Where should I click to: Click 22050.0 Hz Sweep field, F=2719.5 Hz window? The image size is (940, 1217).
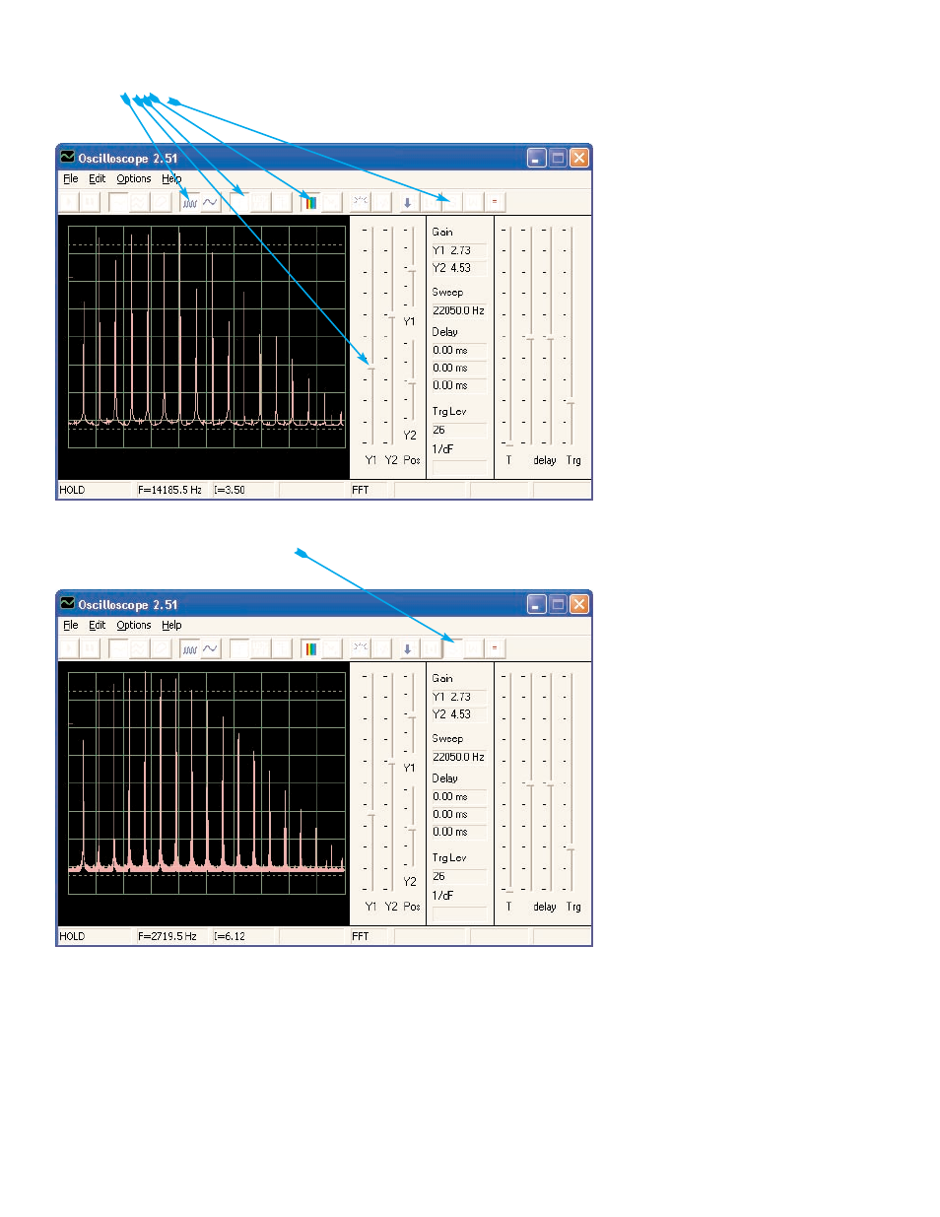459,757
